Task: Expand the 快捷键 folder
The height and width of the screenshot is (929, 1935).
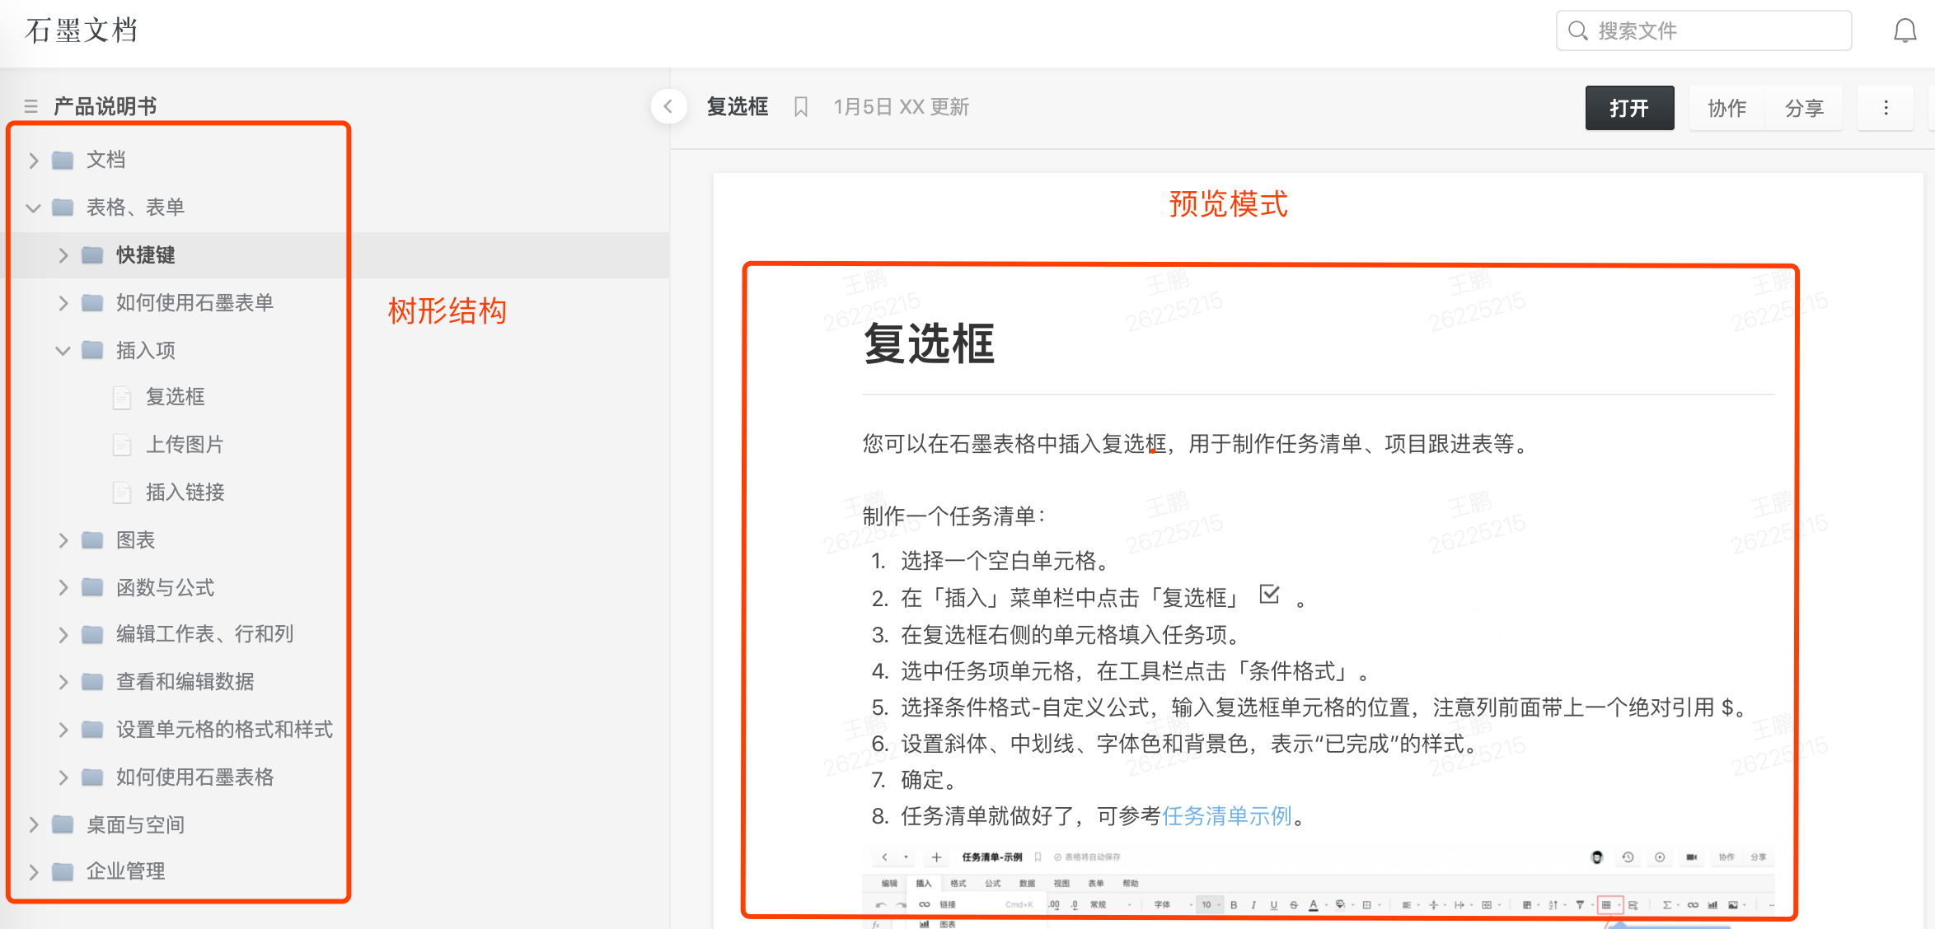Action: pyautogui.click(x=63, y=255)
